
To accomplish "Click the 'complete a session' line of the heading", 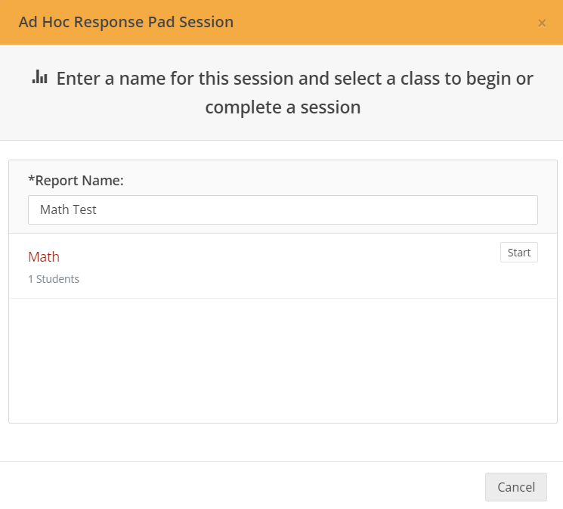I will coord(283,107).
